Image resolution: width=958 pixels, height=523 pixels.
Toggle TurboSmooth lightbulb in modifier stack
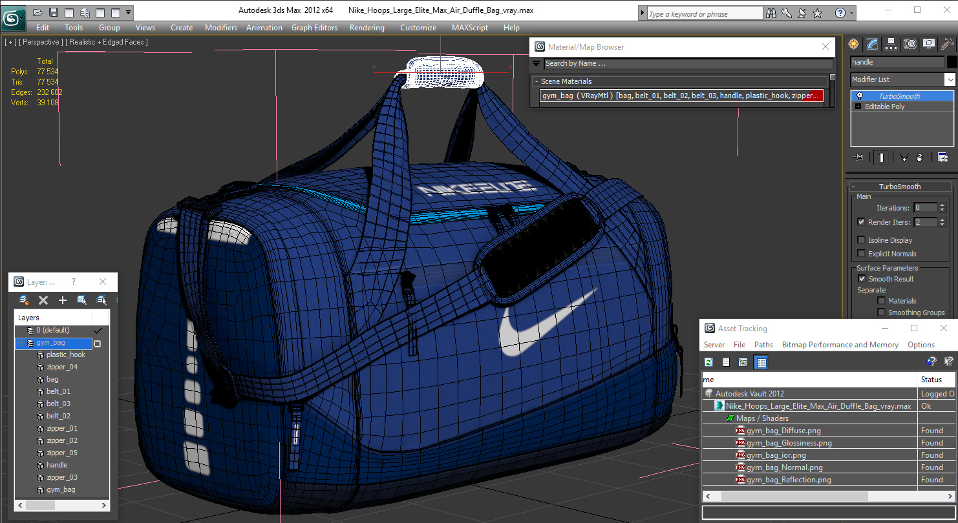click(859, 96)
